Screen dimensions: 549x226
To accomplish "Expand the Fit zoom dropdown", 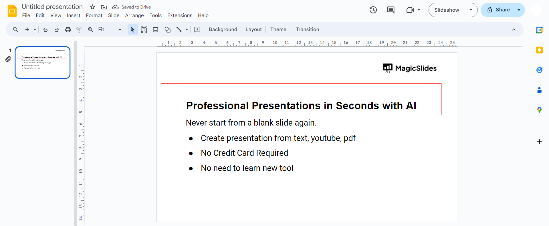I will 120,30.
